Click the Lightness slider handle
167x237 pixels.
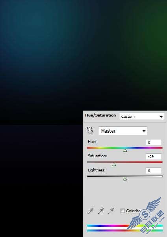pyautogui.click(x=125, y=179)
